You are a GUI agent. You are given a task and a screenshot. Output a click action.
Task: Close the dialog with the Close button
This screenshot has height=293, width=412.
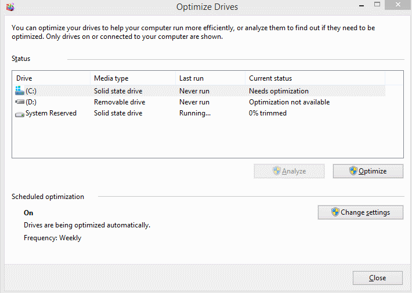pyautogui.click(x=378, y=278)
